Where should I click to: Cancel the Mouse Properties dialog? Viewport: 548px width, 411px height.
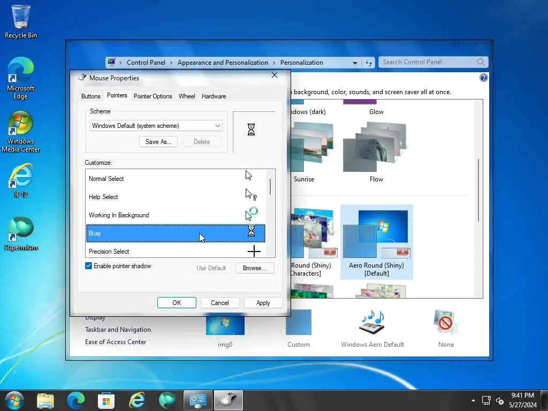(220, 303)
